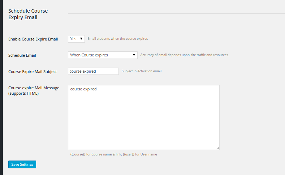The image size is (285, 175).
Task: Click the arrow beside the Yes option
Action: coord(81,39)
